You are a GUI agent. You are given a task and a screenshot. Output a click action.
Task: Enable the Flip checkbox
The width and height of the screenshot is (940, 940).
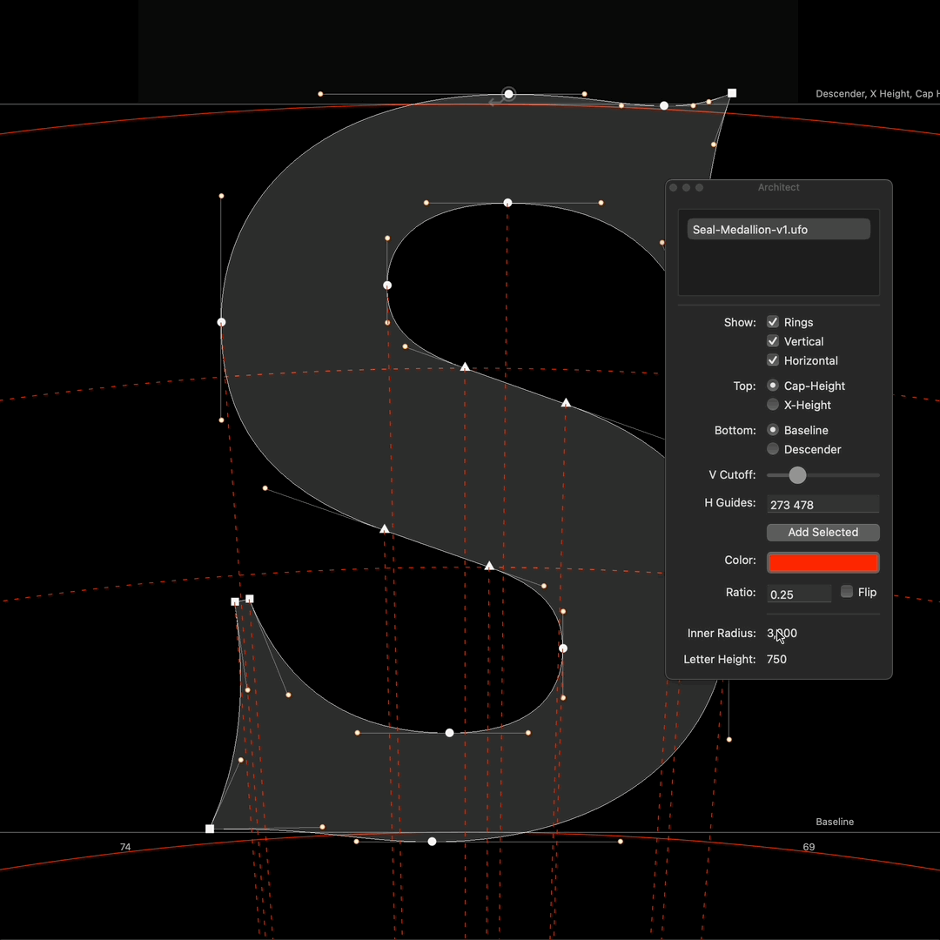(x=847, y=592)
